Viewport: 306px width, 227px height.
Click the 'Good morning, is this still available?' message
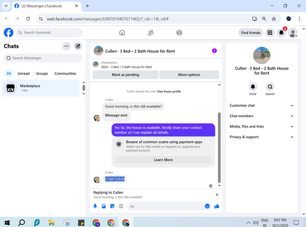pyautogui.click(x=133, y=106)
